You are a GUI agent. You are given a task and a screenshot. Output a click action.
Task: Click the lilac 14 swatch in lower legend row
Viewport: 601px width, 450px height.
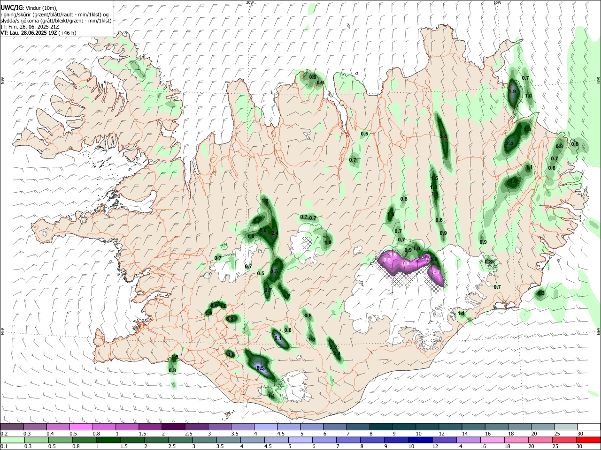(469, 440)
